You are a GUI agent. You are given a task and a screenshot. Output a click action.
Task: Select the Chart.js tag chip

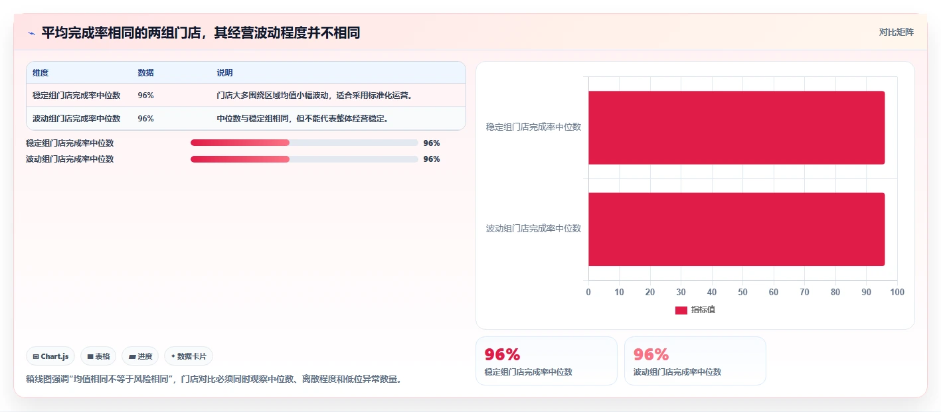tap(50, 356)
